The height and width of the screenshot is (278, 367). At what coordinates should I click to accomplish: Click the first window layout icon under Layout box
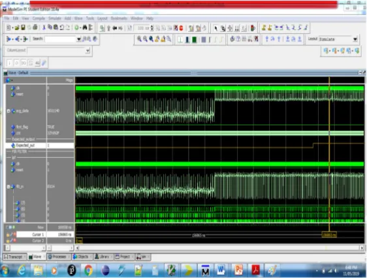tap(326, 50)
